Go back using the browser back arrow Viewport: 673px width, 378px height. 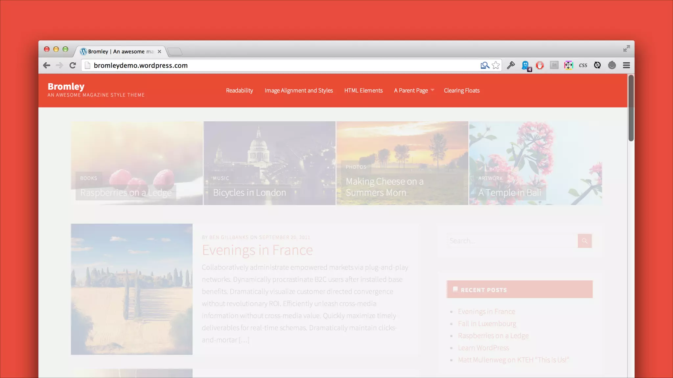click(47, 65)
